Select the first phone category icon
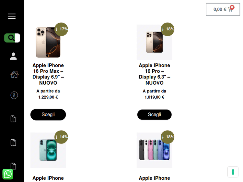243x182 pixels. [x=13, y=119]
